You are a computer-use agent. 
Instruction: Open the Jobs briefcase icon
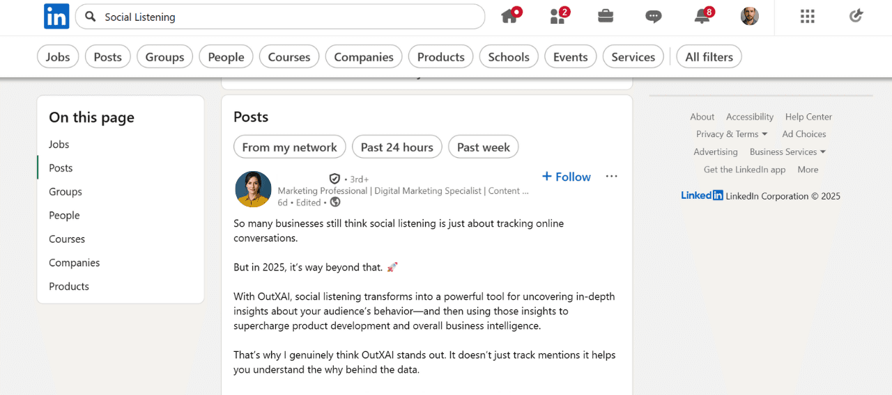click(606, 17)
